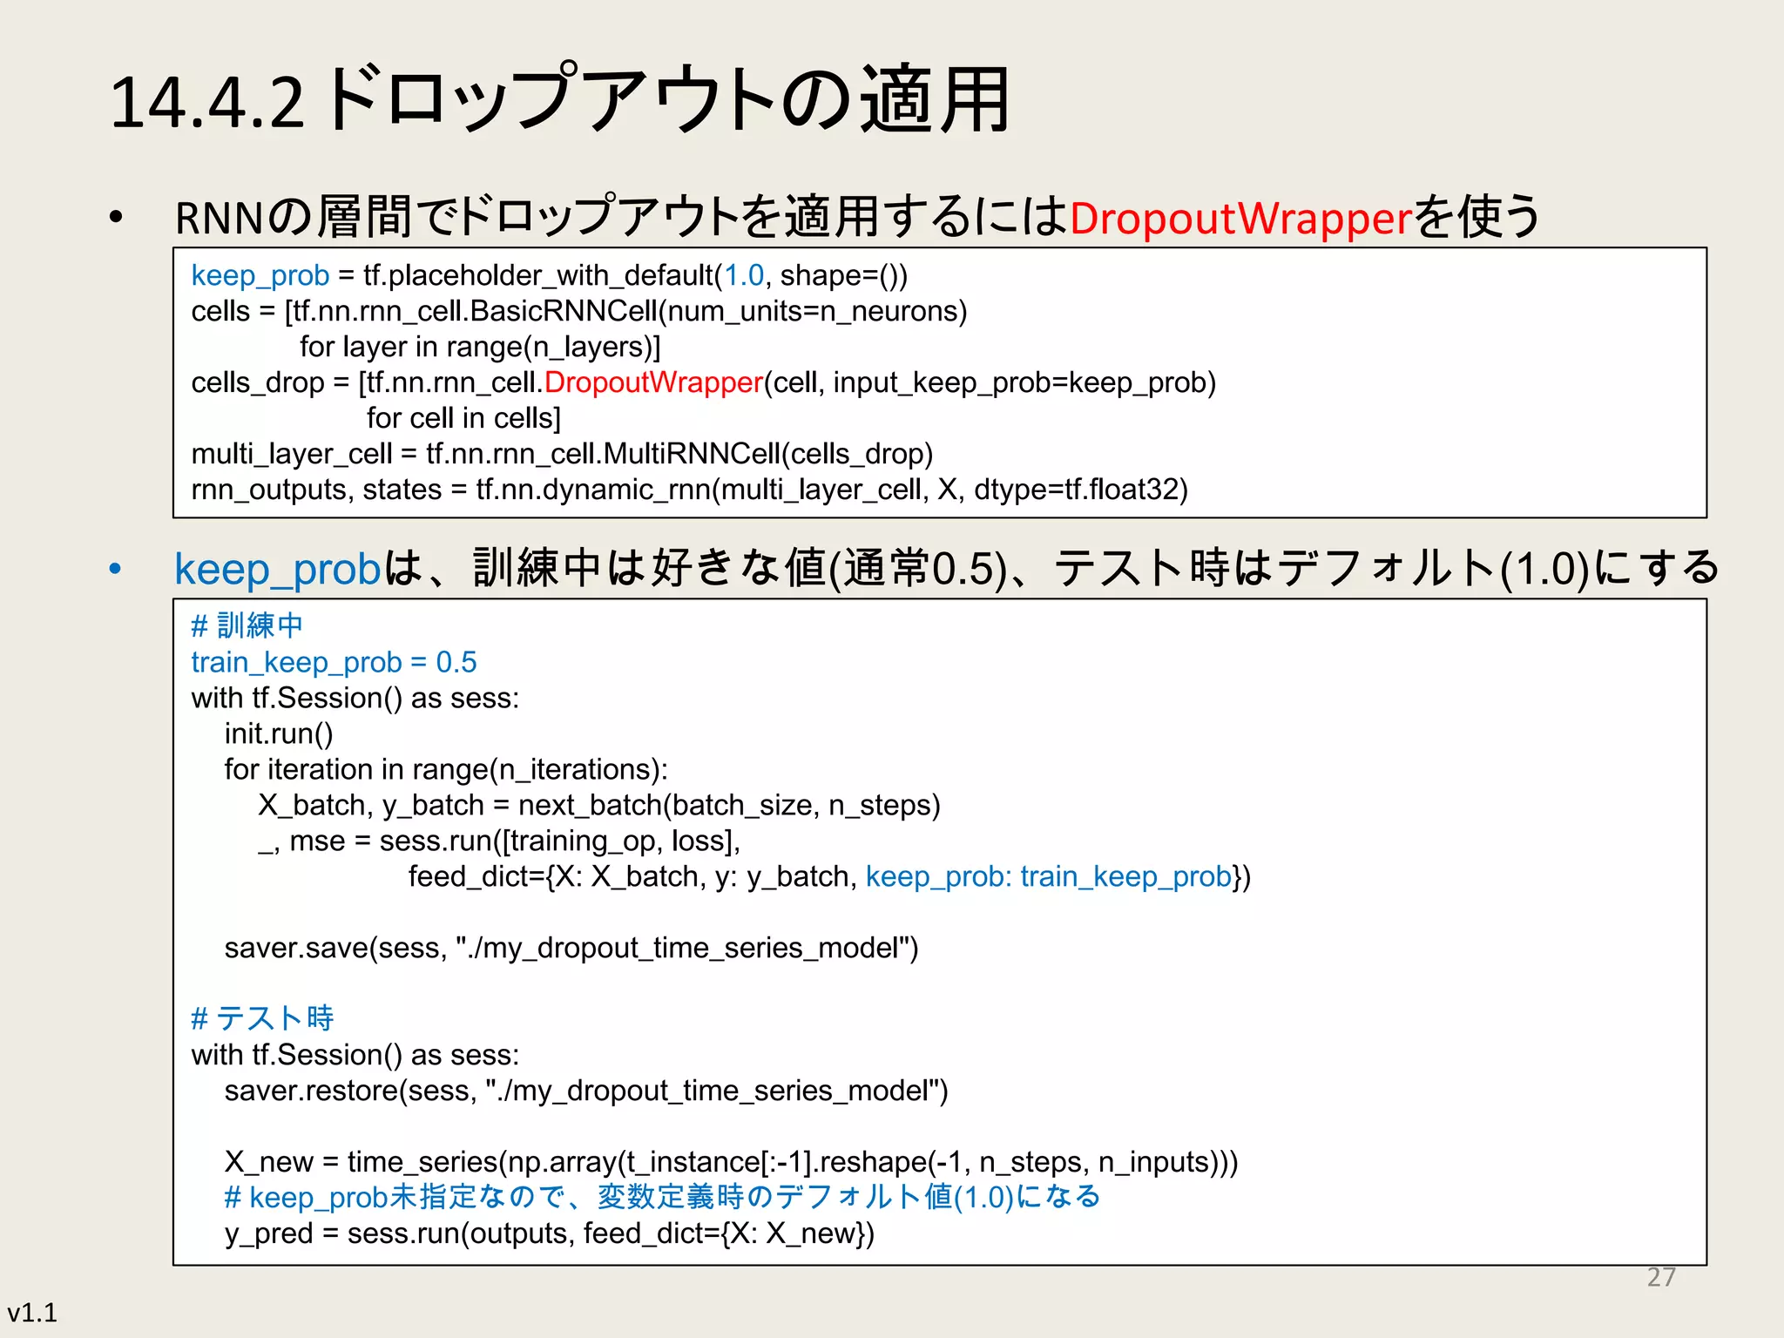Click the 'cells_drop = [tf.nn.rnn_cell.DropoutWrapper' code line

pyautogui.click(x=704, y=383)
